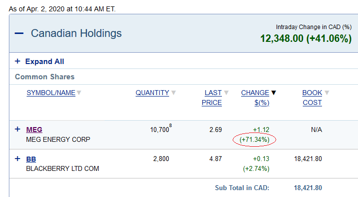Click the Symbol/Name sort arrow icon
The image size is (358, 197).
tap(79, 93)
